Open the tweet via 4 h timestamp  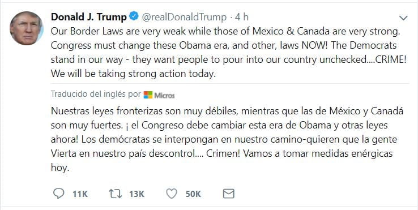coord(242,17)
